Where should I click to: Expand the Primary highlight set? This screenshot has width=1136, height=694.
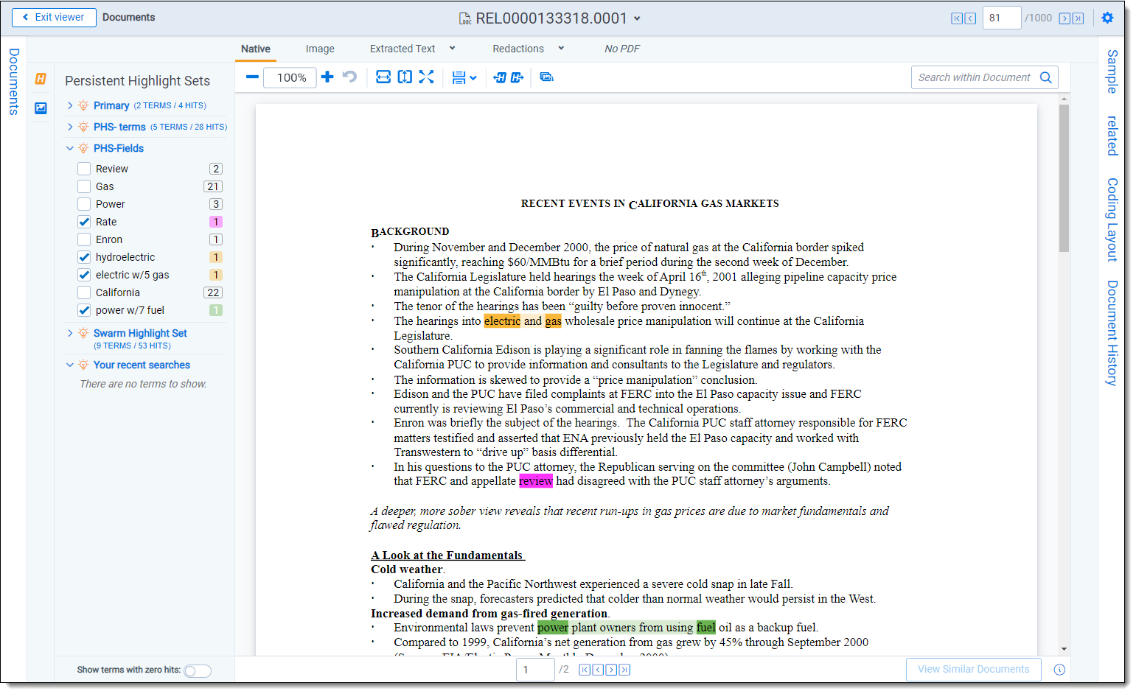[70, 105]
